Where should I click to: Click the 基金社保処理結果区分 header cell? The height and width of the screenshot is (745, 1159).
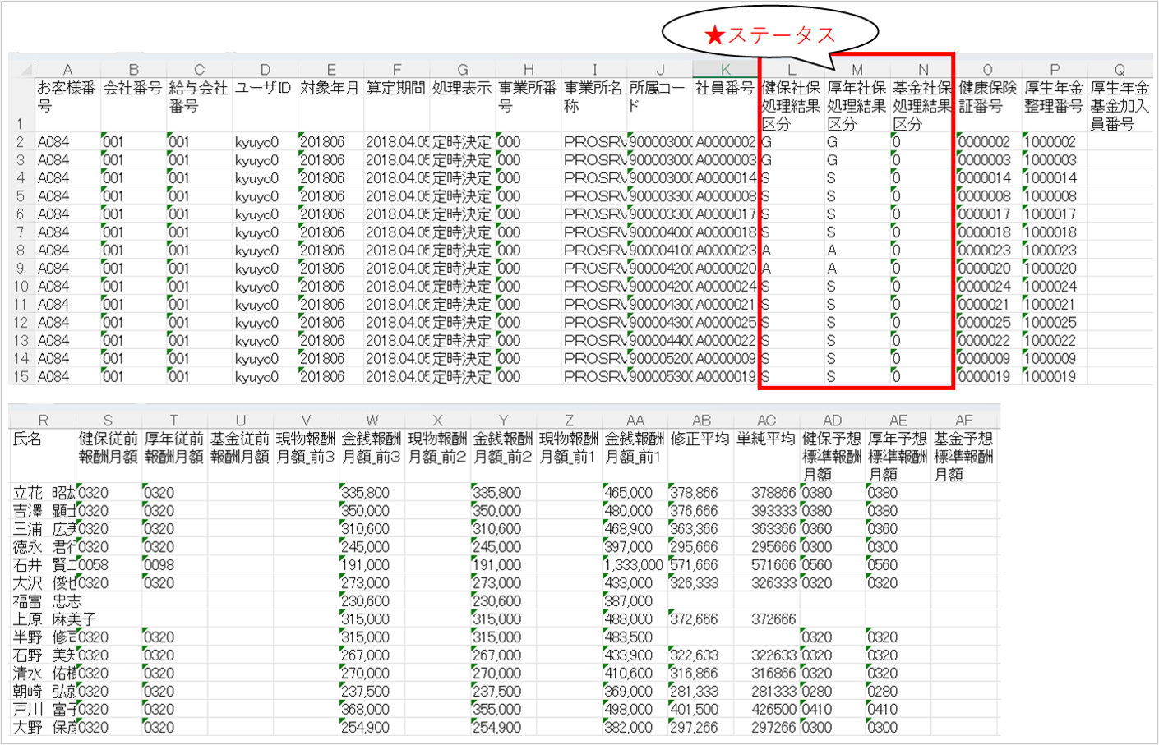[x=923, y=106]
